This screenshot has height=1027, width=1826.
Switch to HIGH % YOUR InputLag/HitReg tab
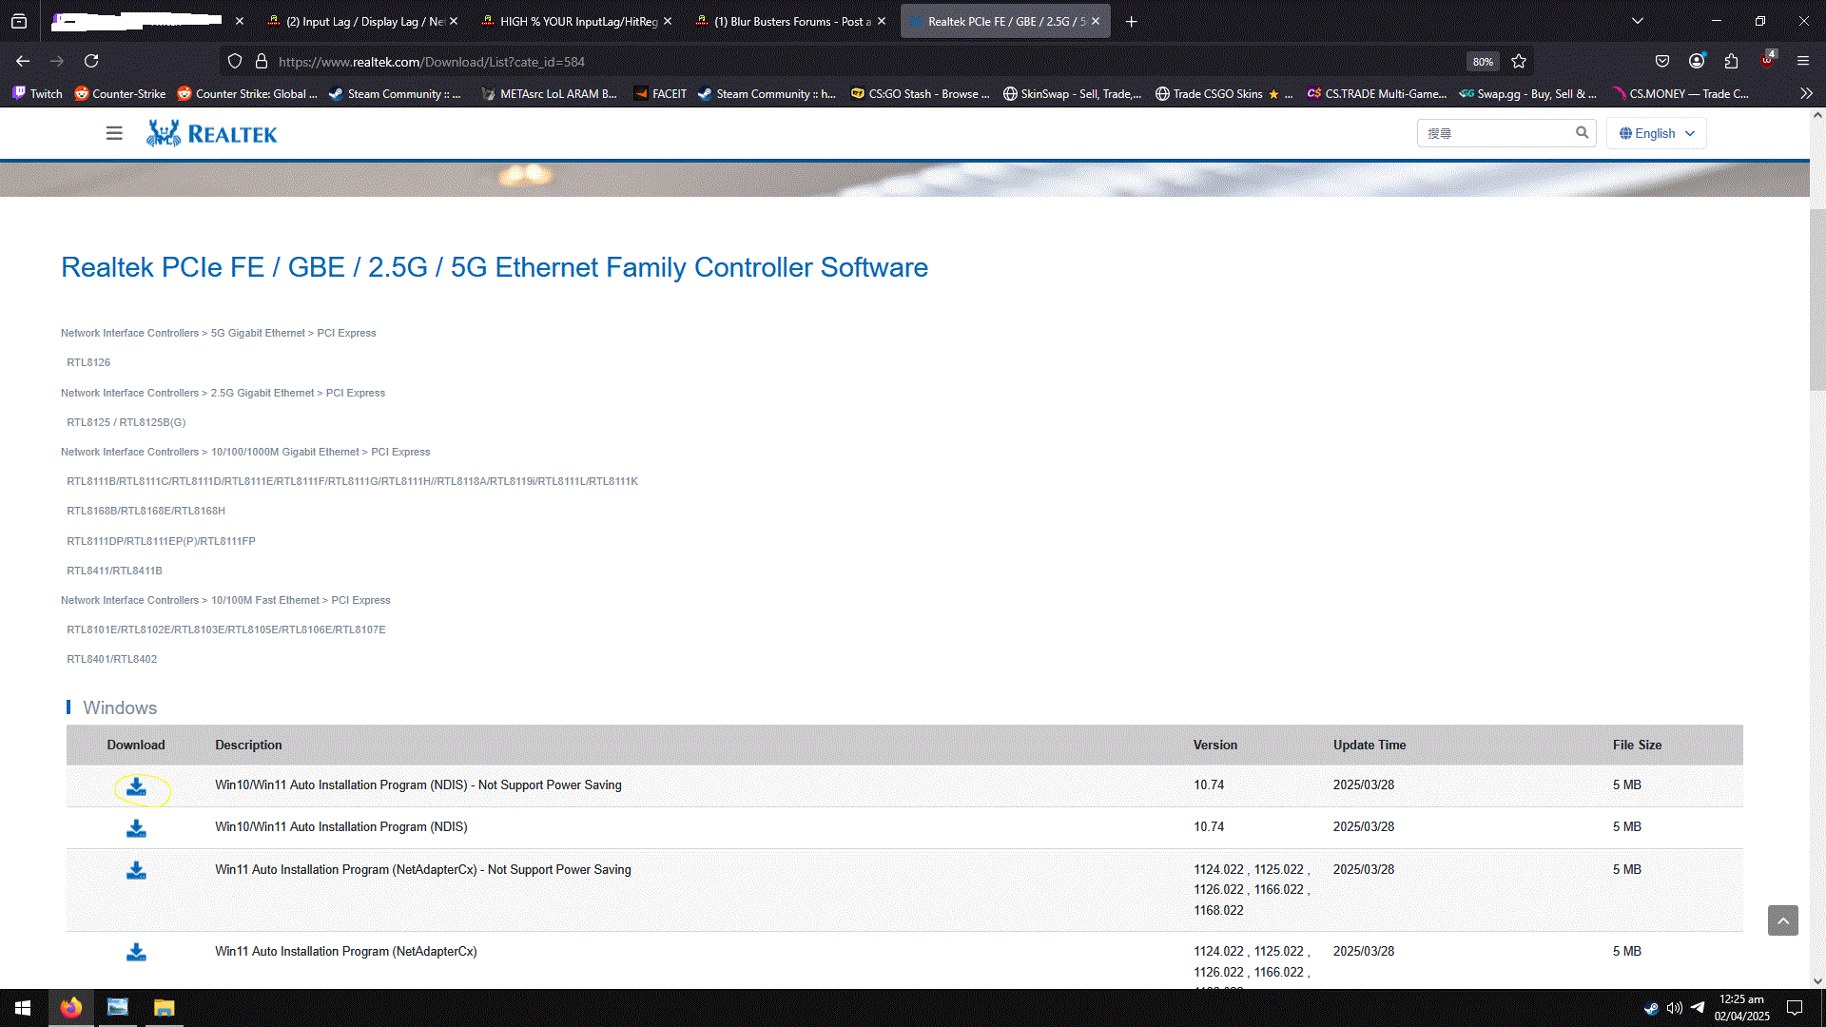[x=575, y=21]
